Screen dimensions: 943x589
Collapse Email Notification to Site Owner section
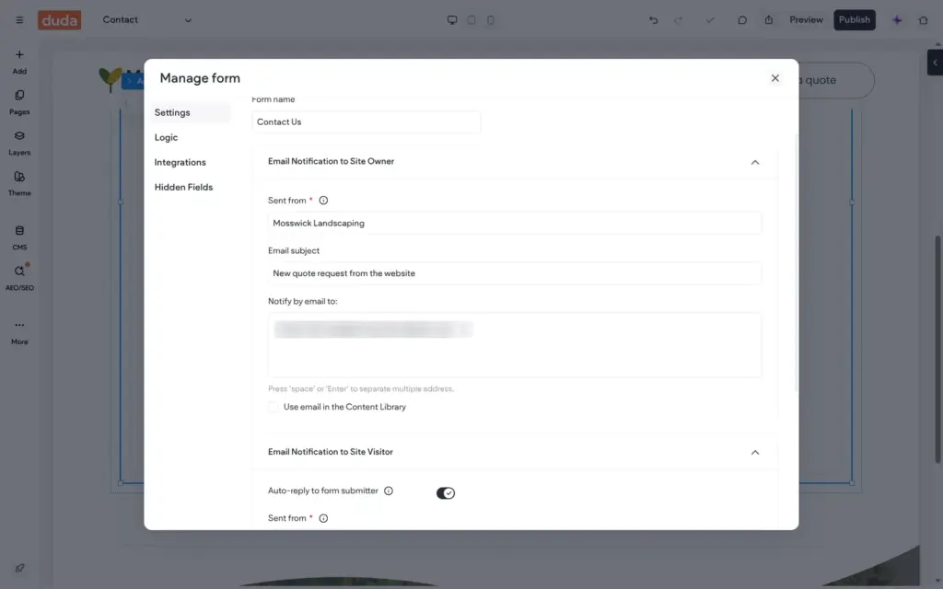pyautogui.click(x=755, y=162)
